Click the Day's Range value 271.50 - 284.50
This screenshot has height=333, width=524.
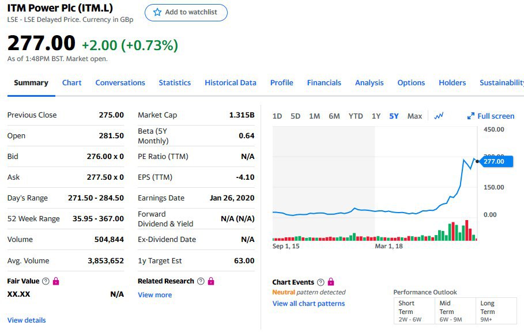coord(96,198)
